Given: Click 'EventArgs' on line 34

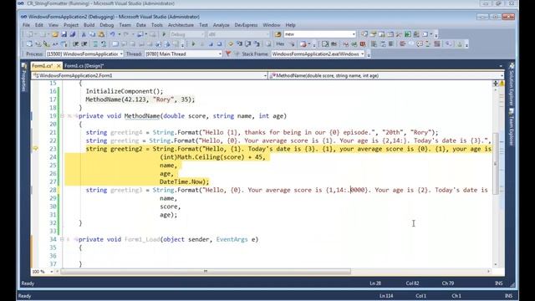Looking at the screenshot, I should coord(232,240).
